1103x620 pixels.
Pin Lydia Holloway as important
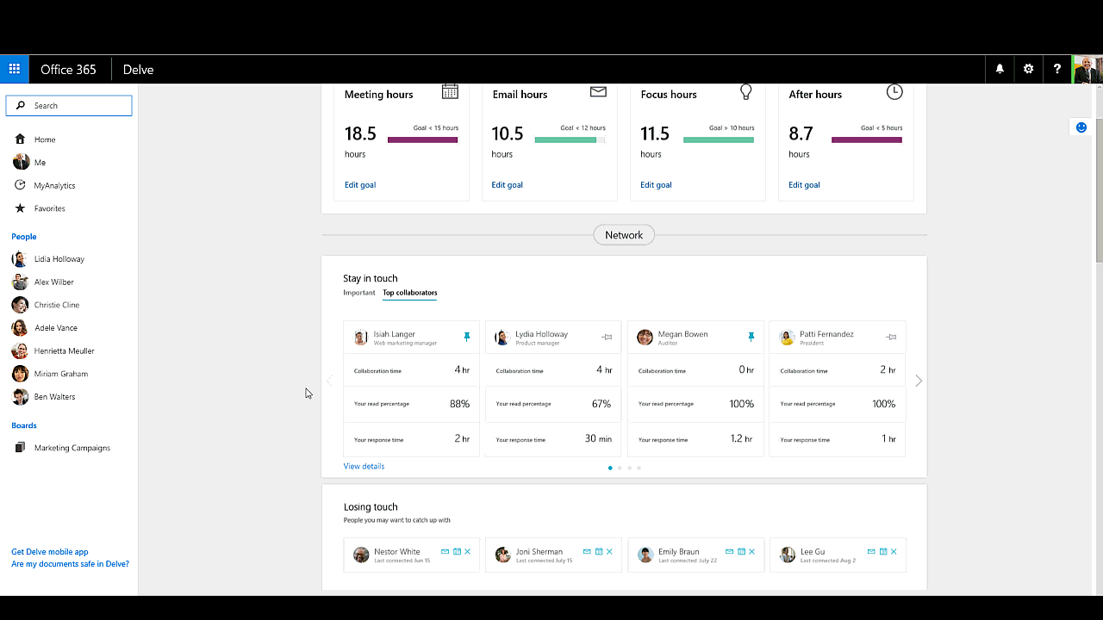[608, 338]
